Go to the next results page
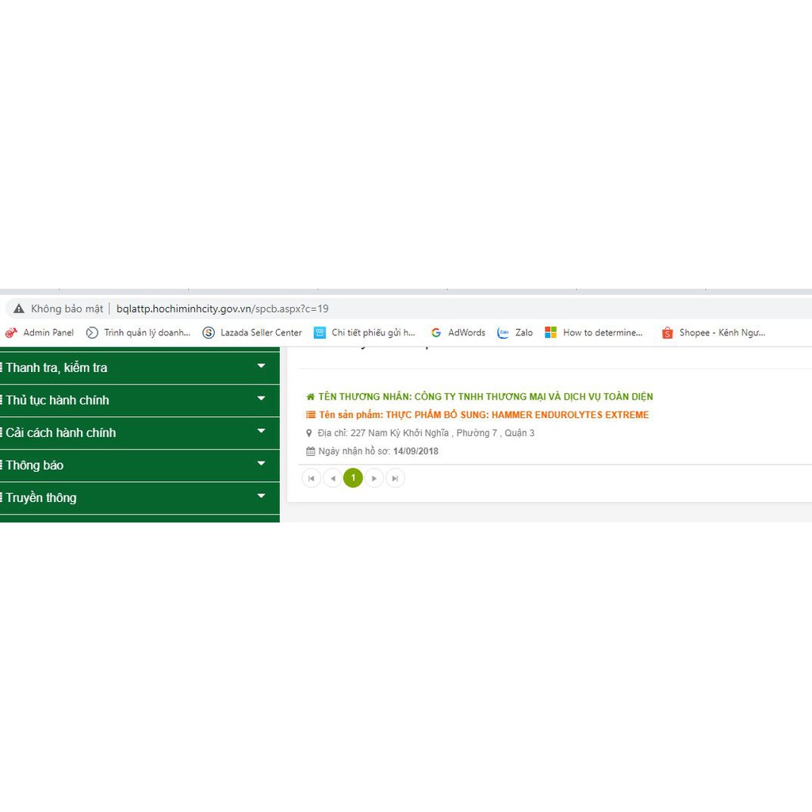Image resolution: width=812 pixels, height=812 pixels. pos(374,478)
